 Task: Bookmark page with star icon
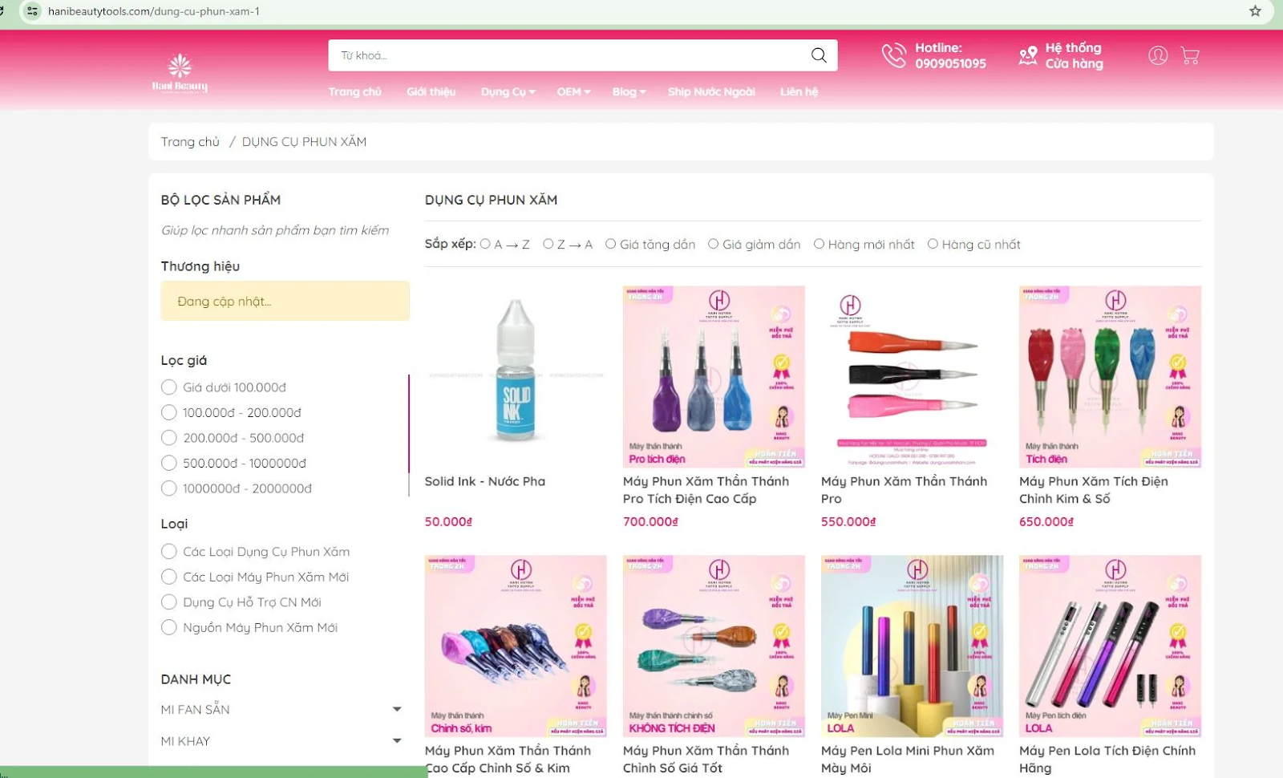click(1255, 11)
